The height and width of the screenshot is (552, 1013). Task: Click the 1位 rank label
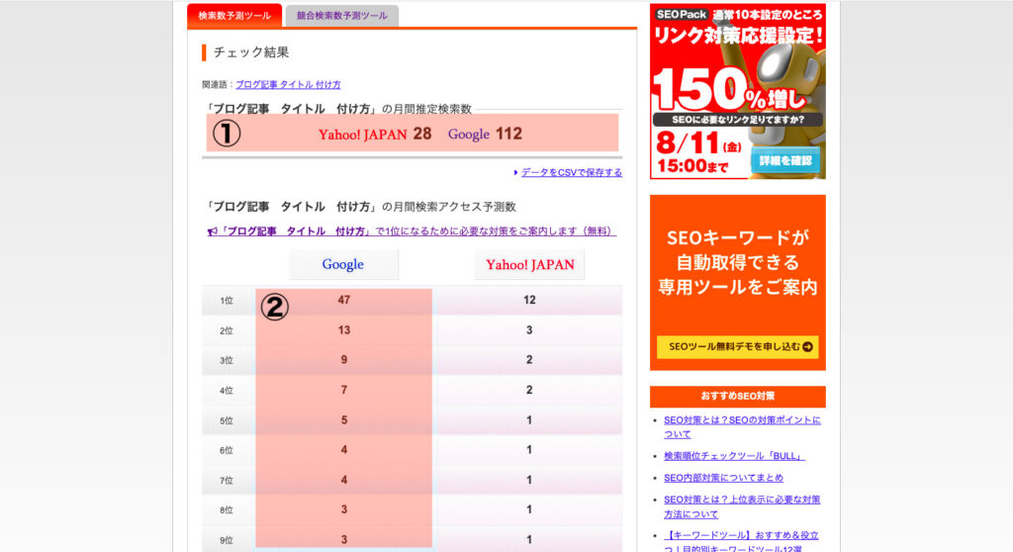(x=227, y=301)
